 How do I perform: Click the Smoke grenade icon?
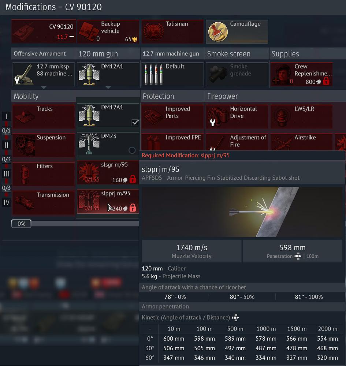[218, 74]
